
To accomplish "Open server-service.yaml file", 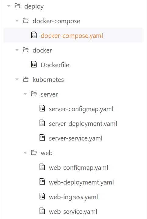I will (75, 138).
